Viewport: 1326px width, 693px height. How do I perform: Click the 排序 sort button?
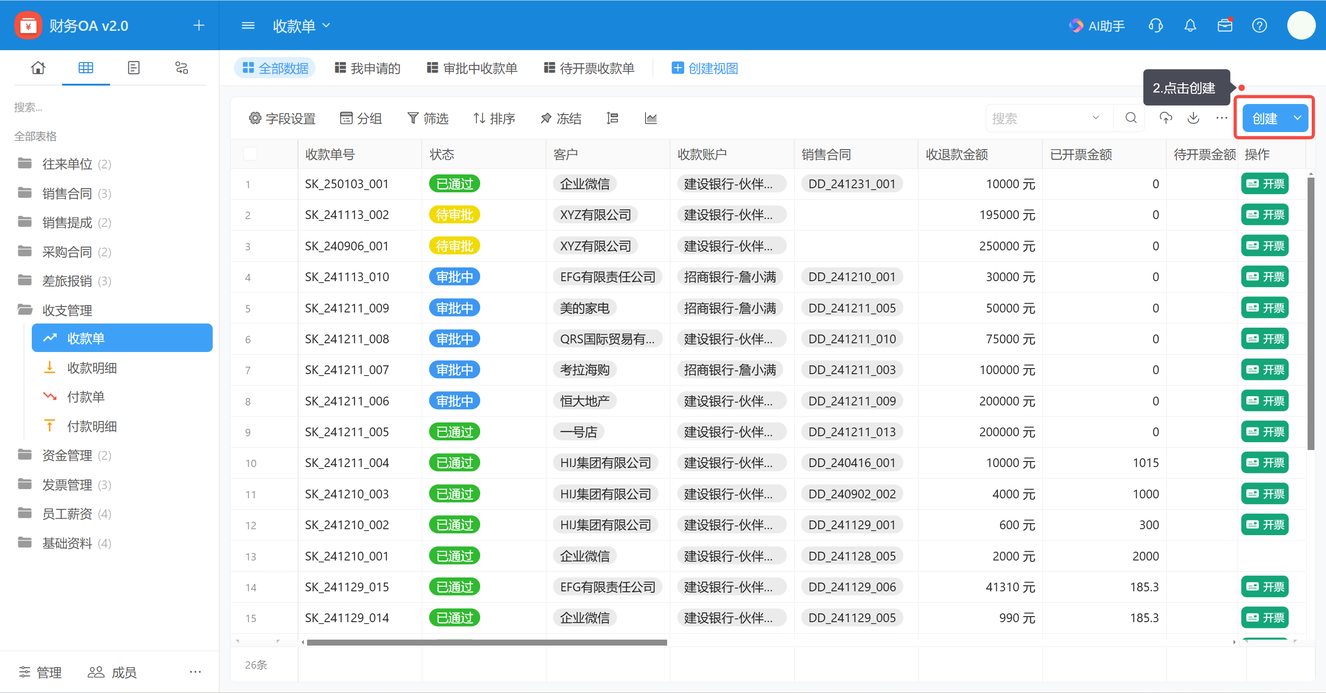point(494,118)
